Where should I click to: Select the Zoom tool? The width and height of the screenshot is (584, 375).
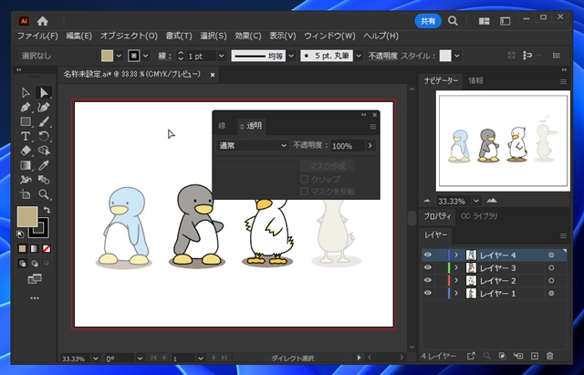[x=44, y=194]
